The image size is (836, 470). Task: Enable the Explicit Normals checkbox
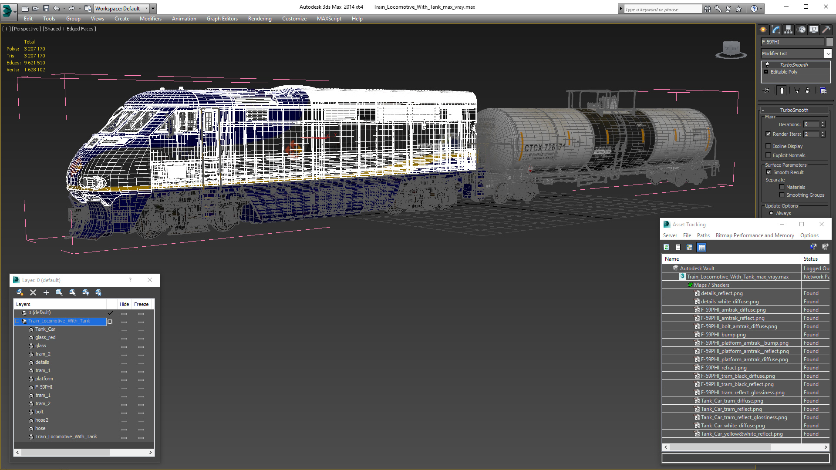coord(768,155)
